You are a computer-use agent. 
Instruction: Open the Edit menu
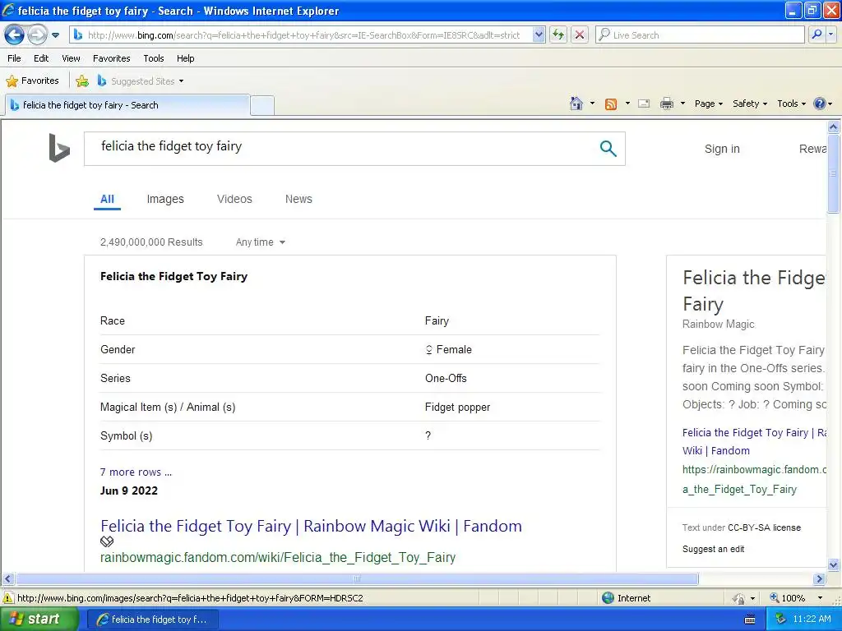[41, 58]
